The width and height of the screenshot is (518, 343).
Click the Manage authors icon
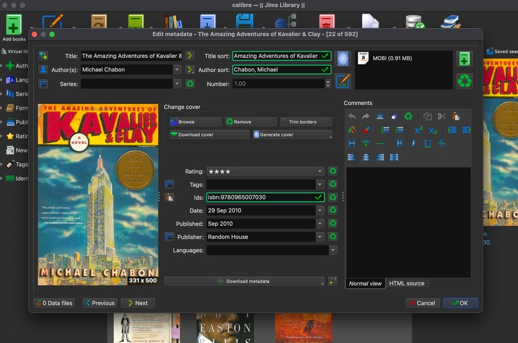coord(43,70)
